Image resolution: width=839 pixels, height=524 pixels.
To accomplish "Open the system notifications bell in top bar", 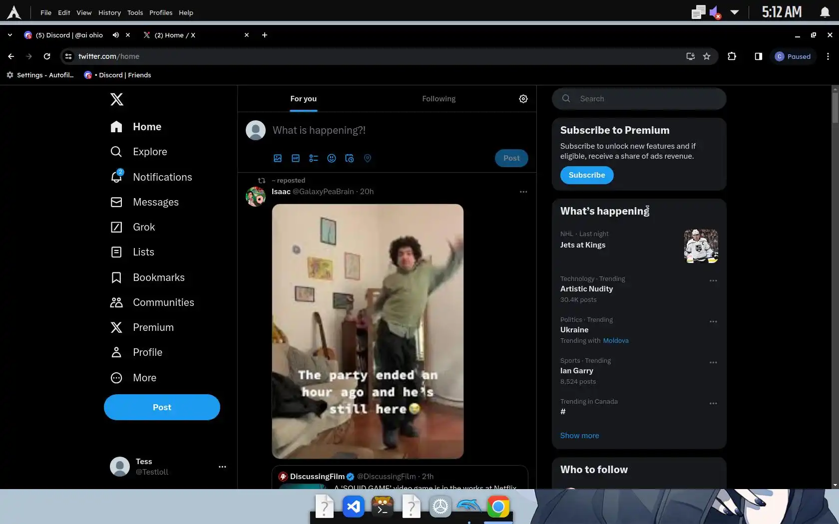I will point(825,12).
